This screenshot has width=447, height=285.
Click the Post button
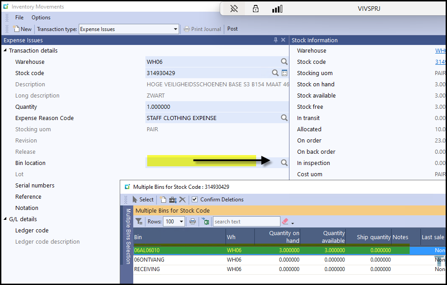pyautogui.click(x=232, y=29)
